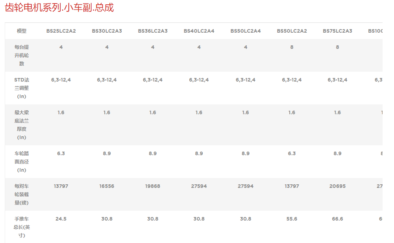Select the 16556 wheel load cell

pos(107,186)
